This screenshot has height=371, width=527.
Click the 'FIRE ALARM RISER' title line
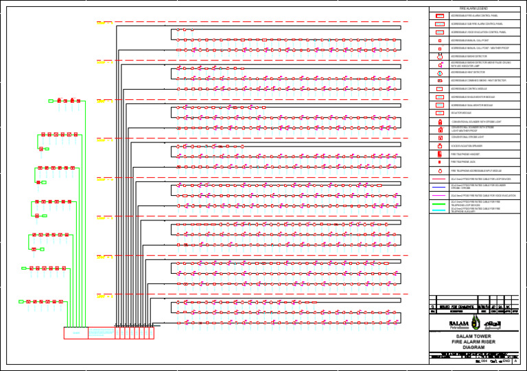(473, 342)
